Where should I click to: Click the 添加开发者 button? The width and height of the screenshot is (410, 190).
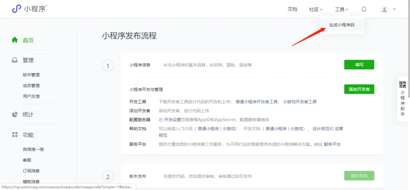359,89
